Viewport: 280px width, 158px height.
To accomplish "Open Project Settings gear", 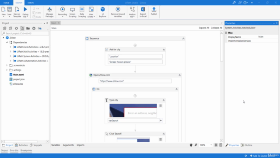I will 34,28.
